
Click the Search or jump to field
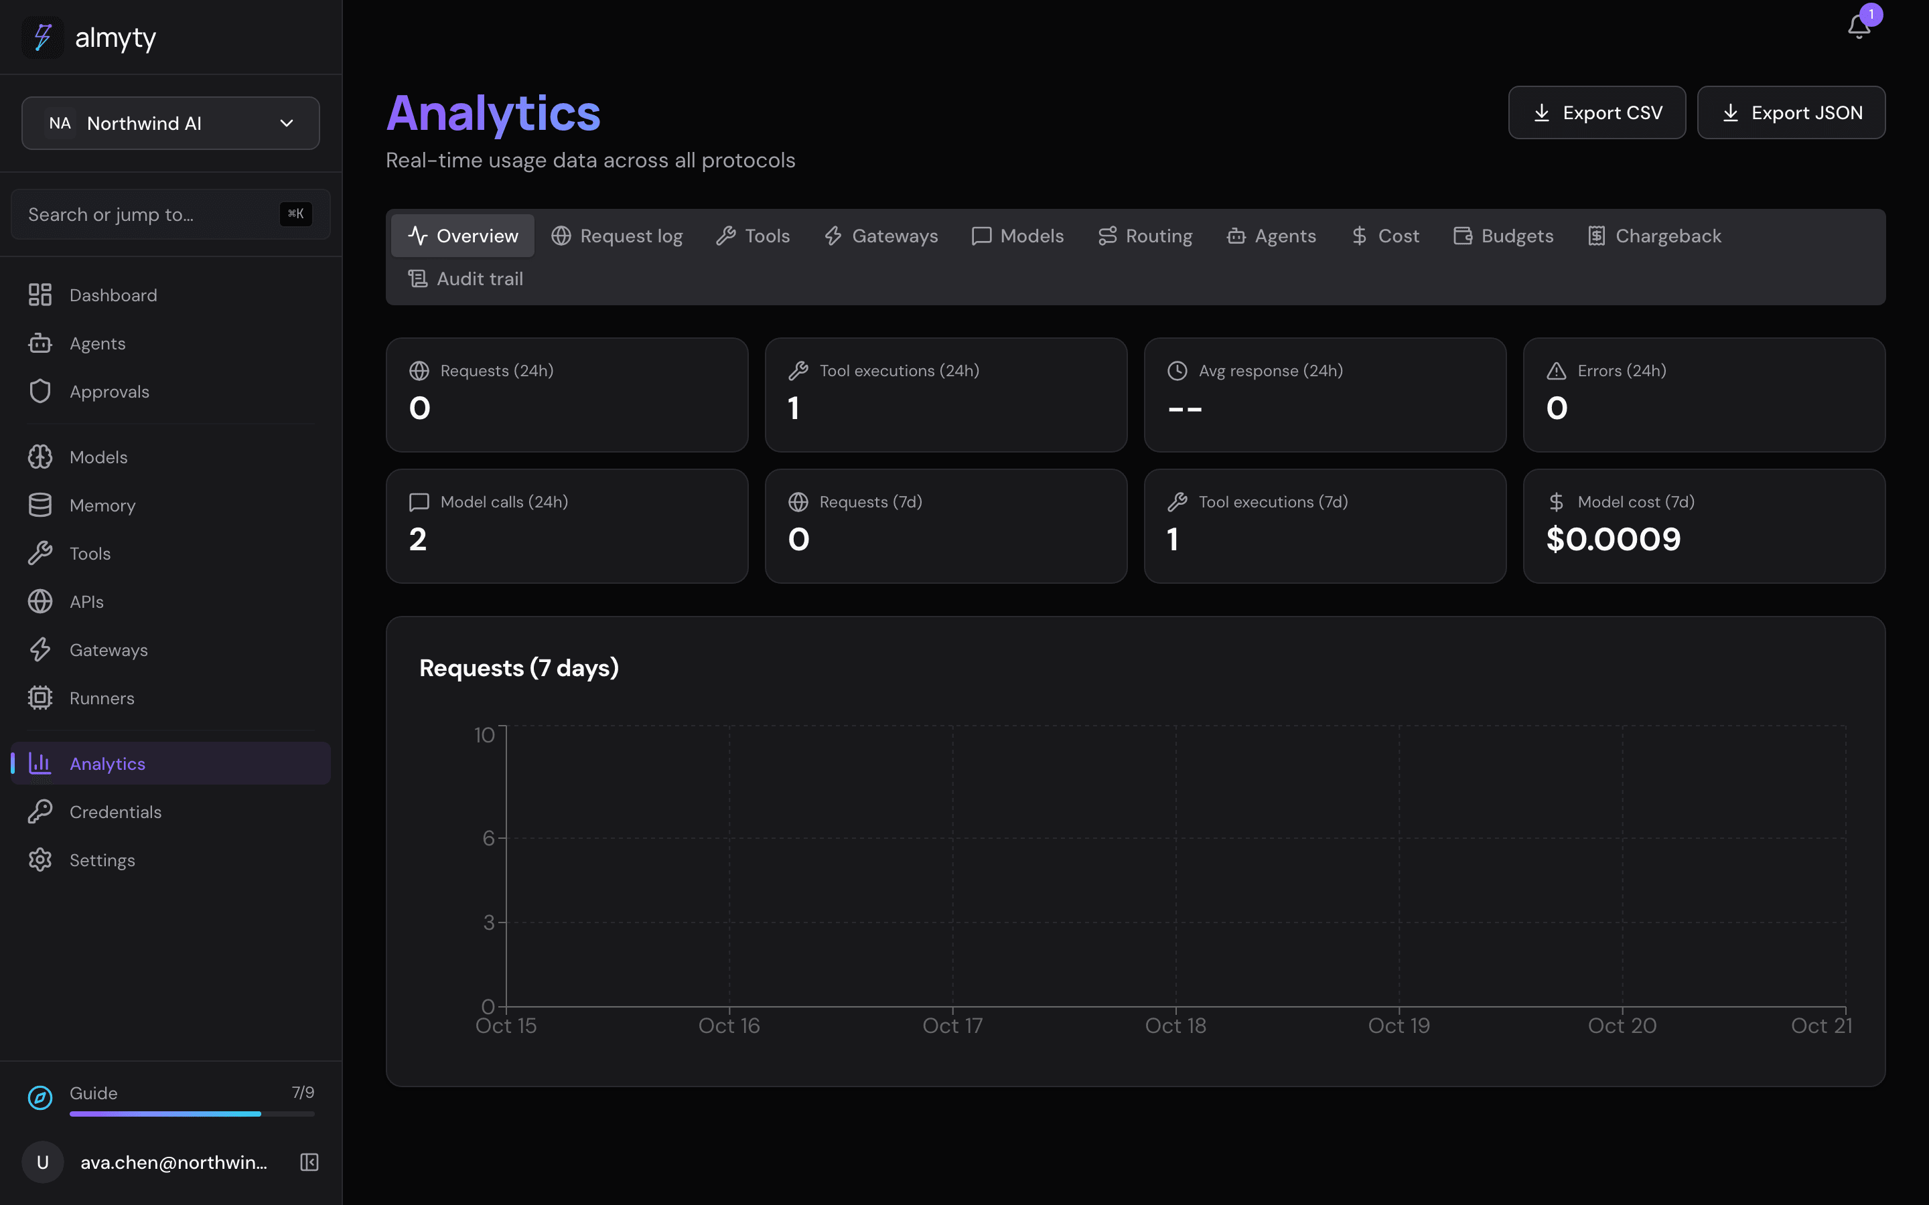pos(171,214)
